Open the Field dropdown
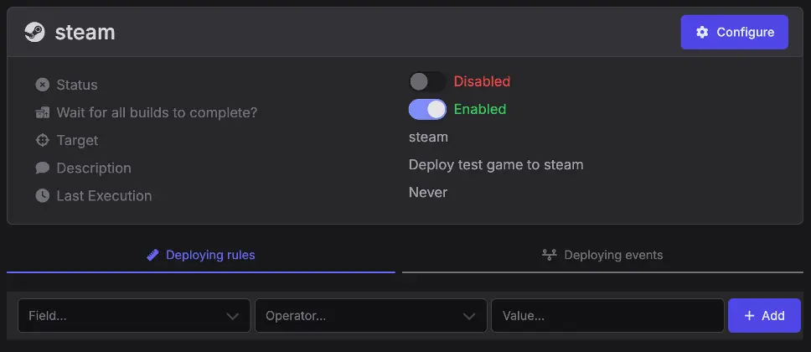 [134, 316]
